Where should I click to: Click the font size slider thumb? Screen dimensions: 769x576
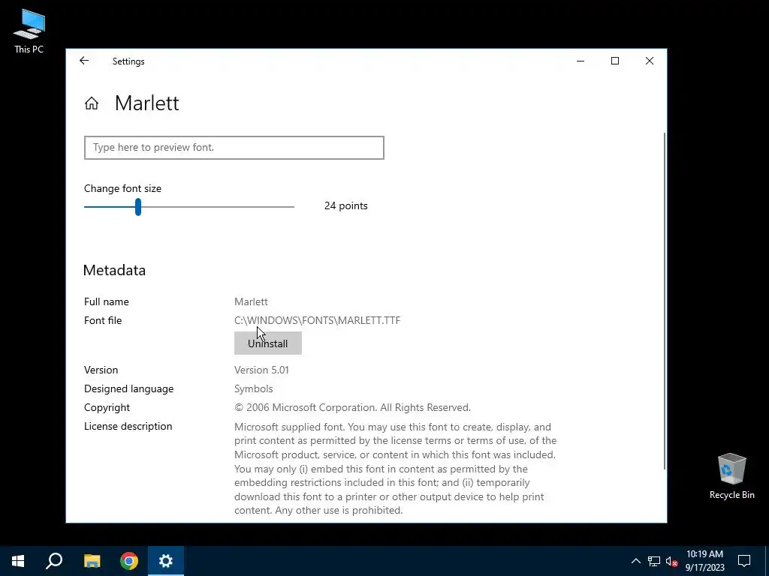138,207
